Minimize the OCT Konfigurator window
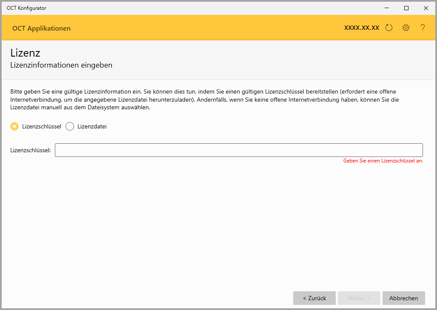The width and height of the screenshot is (437, 310). tap(387, 8)
